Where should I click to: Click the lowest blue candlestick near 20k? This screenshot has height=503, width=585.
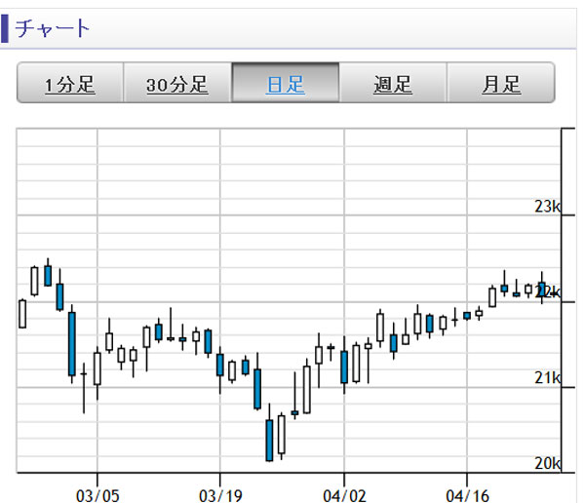tap(269, 440)
